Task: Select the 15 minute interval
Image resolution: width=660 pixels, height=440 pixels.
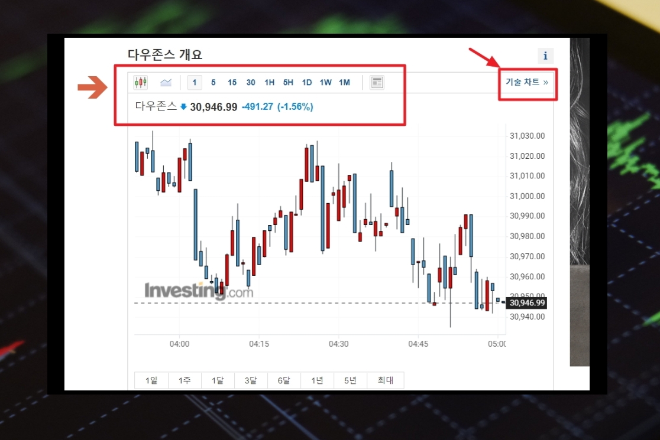Action: [x=232, y=82]
